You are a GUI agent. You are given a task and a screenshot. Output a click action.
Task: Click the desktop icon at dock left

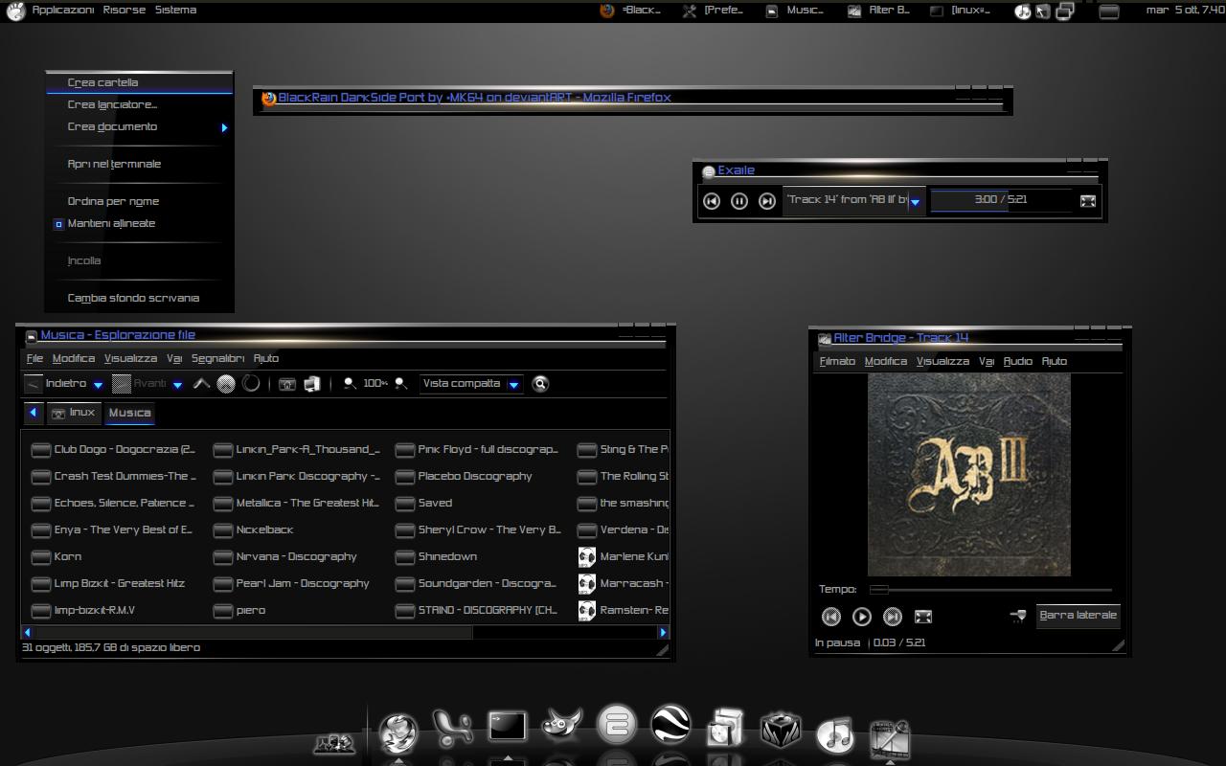click(x=334, y=743)
